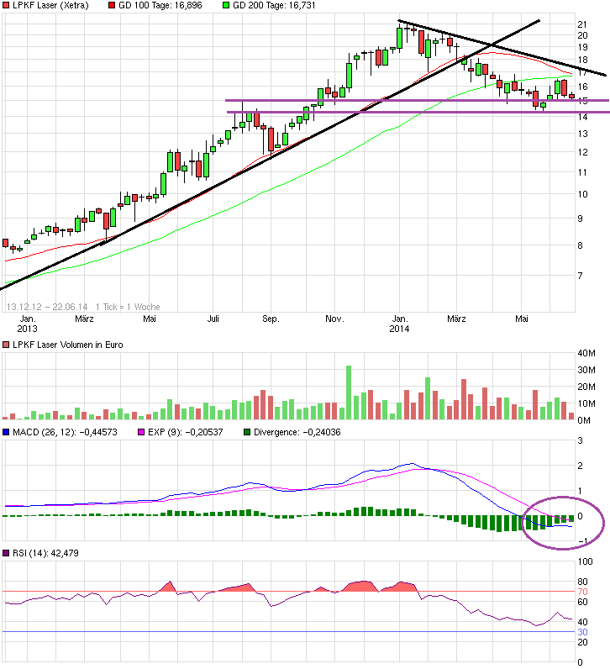Click the 'Nov.' time axis label
Screen dimensions: 610x669
[x=334, y=319]
